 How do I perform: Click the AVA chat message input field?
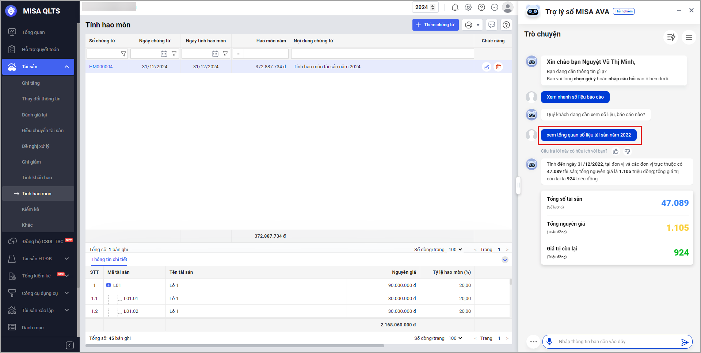pos(617,342)
